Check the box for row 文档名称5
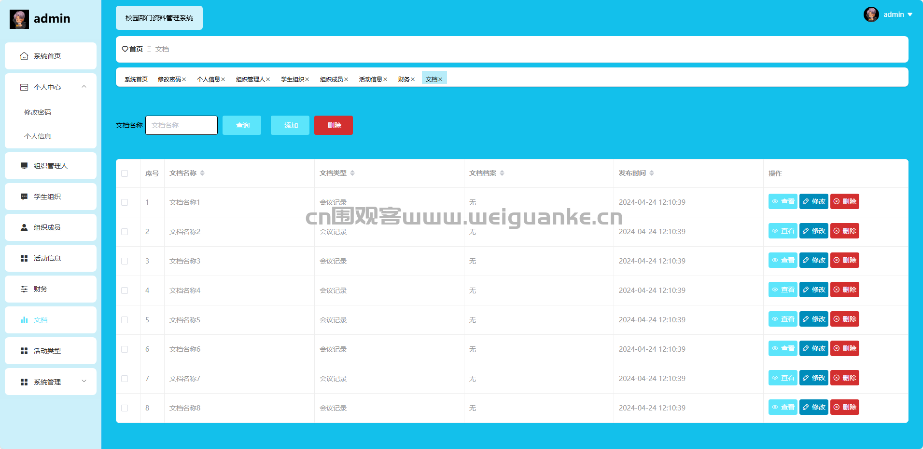923x449 pixels. tap(125, 320)
